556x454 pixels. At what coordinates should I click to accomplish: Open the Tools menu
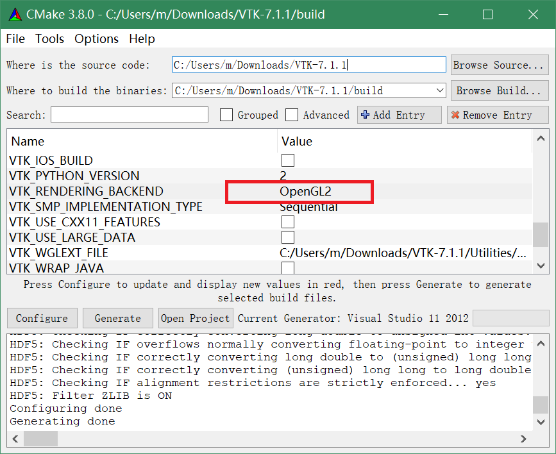click(x=49, y=39)
